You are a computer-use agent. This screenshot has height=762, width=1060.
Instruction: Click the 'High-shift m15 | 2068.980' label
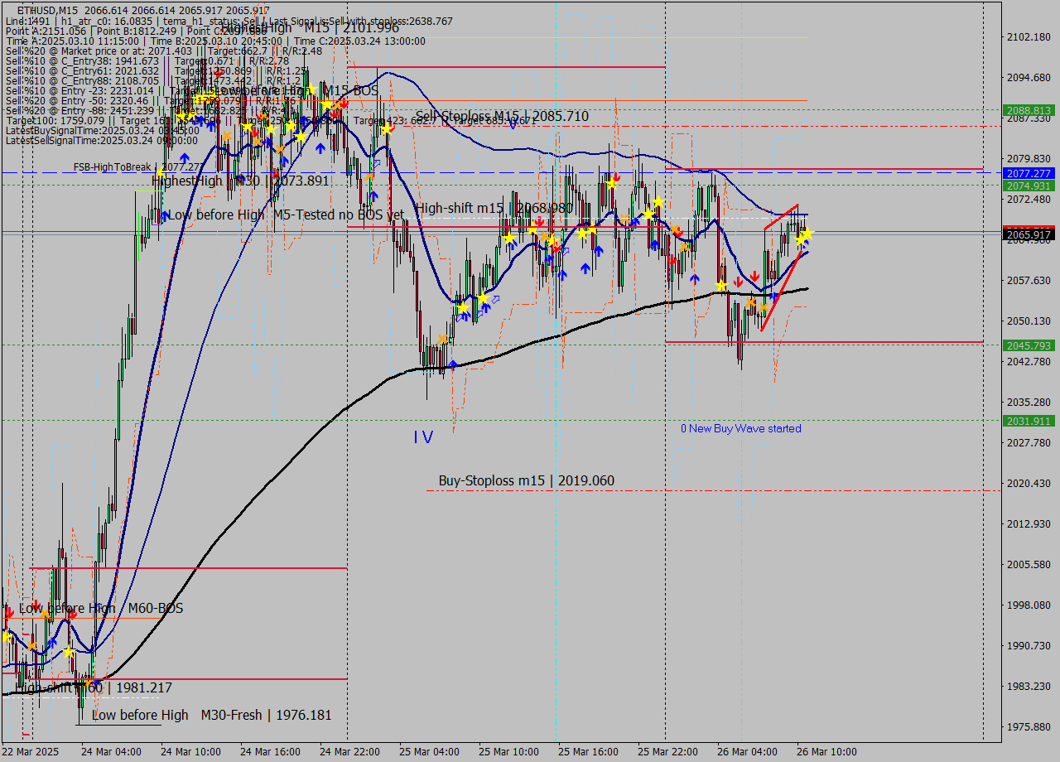pyautogui.click(x=494, y=208)
